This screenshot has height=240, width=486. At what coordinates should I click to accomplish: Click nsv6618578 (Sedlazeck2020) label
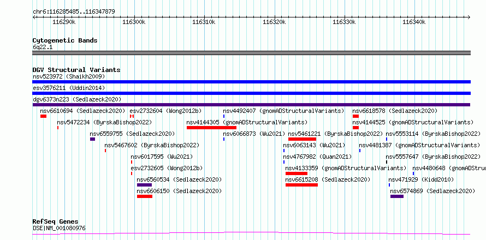(395, 111)
